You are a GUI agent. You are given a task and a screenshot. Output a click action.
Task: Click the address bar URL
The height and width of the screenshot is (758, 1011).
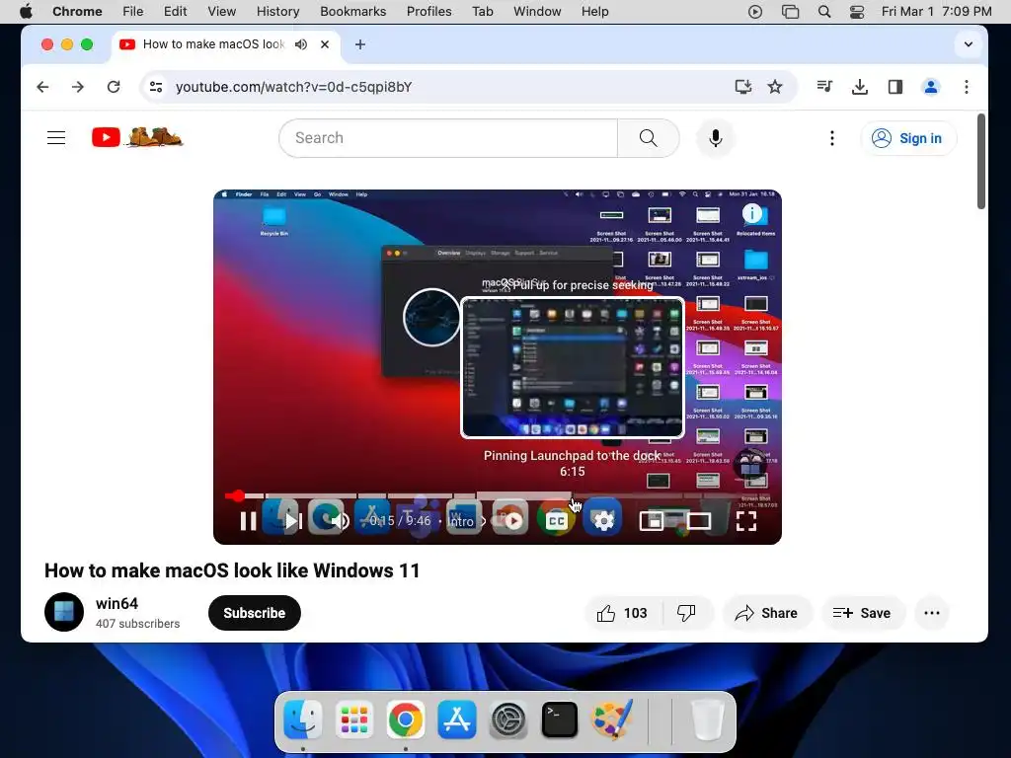[x=293, y=87]
